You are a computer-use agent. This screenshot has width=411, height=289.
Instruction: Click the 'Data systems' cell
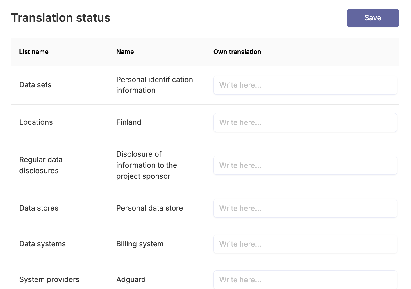point(42,244)
